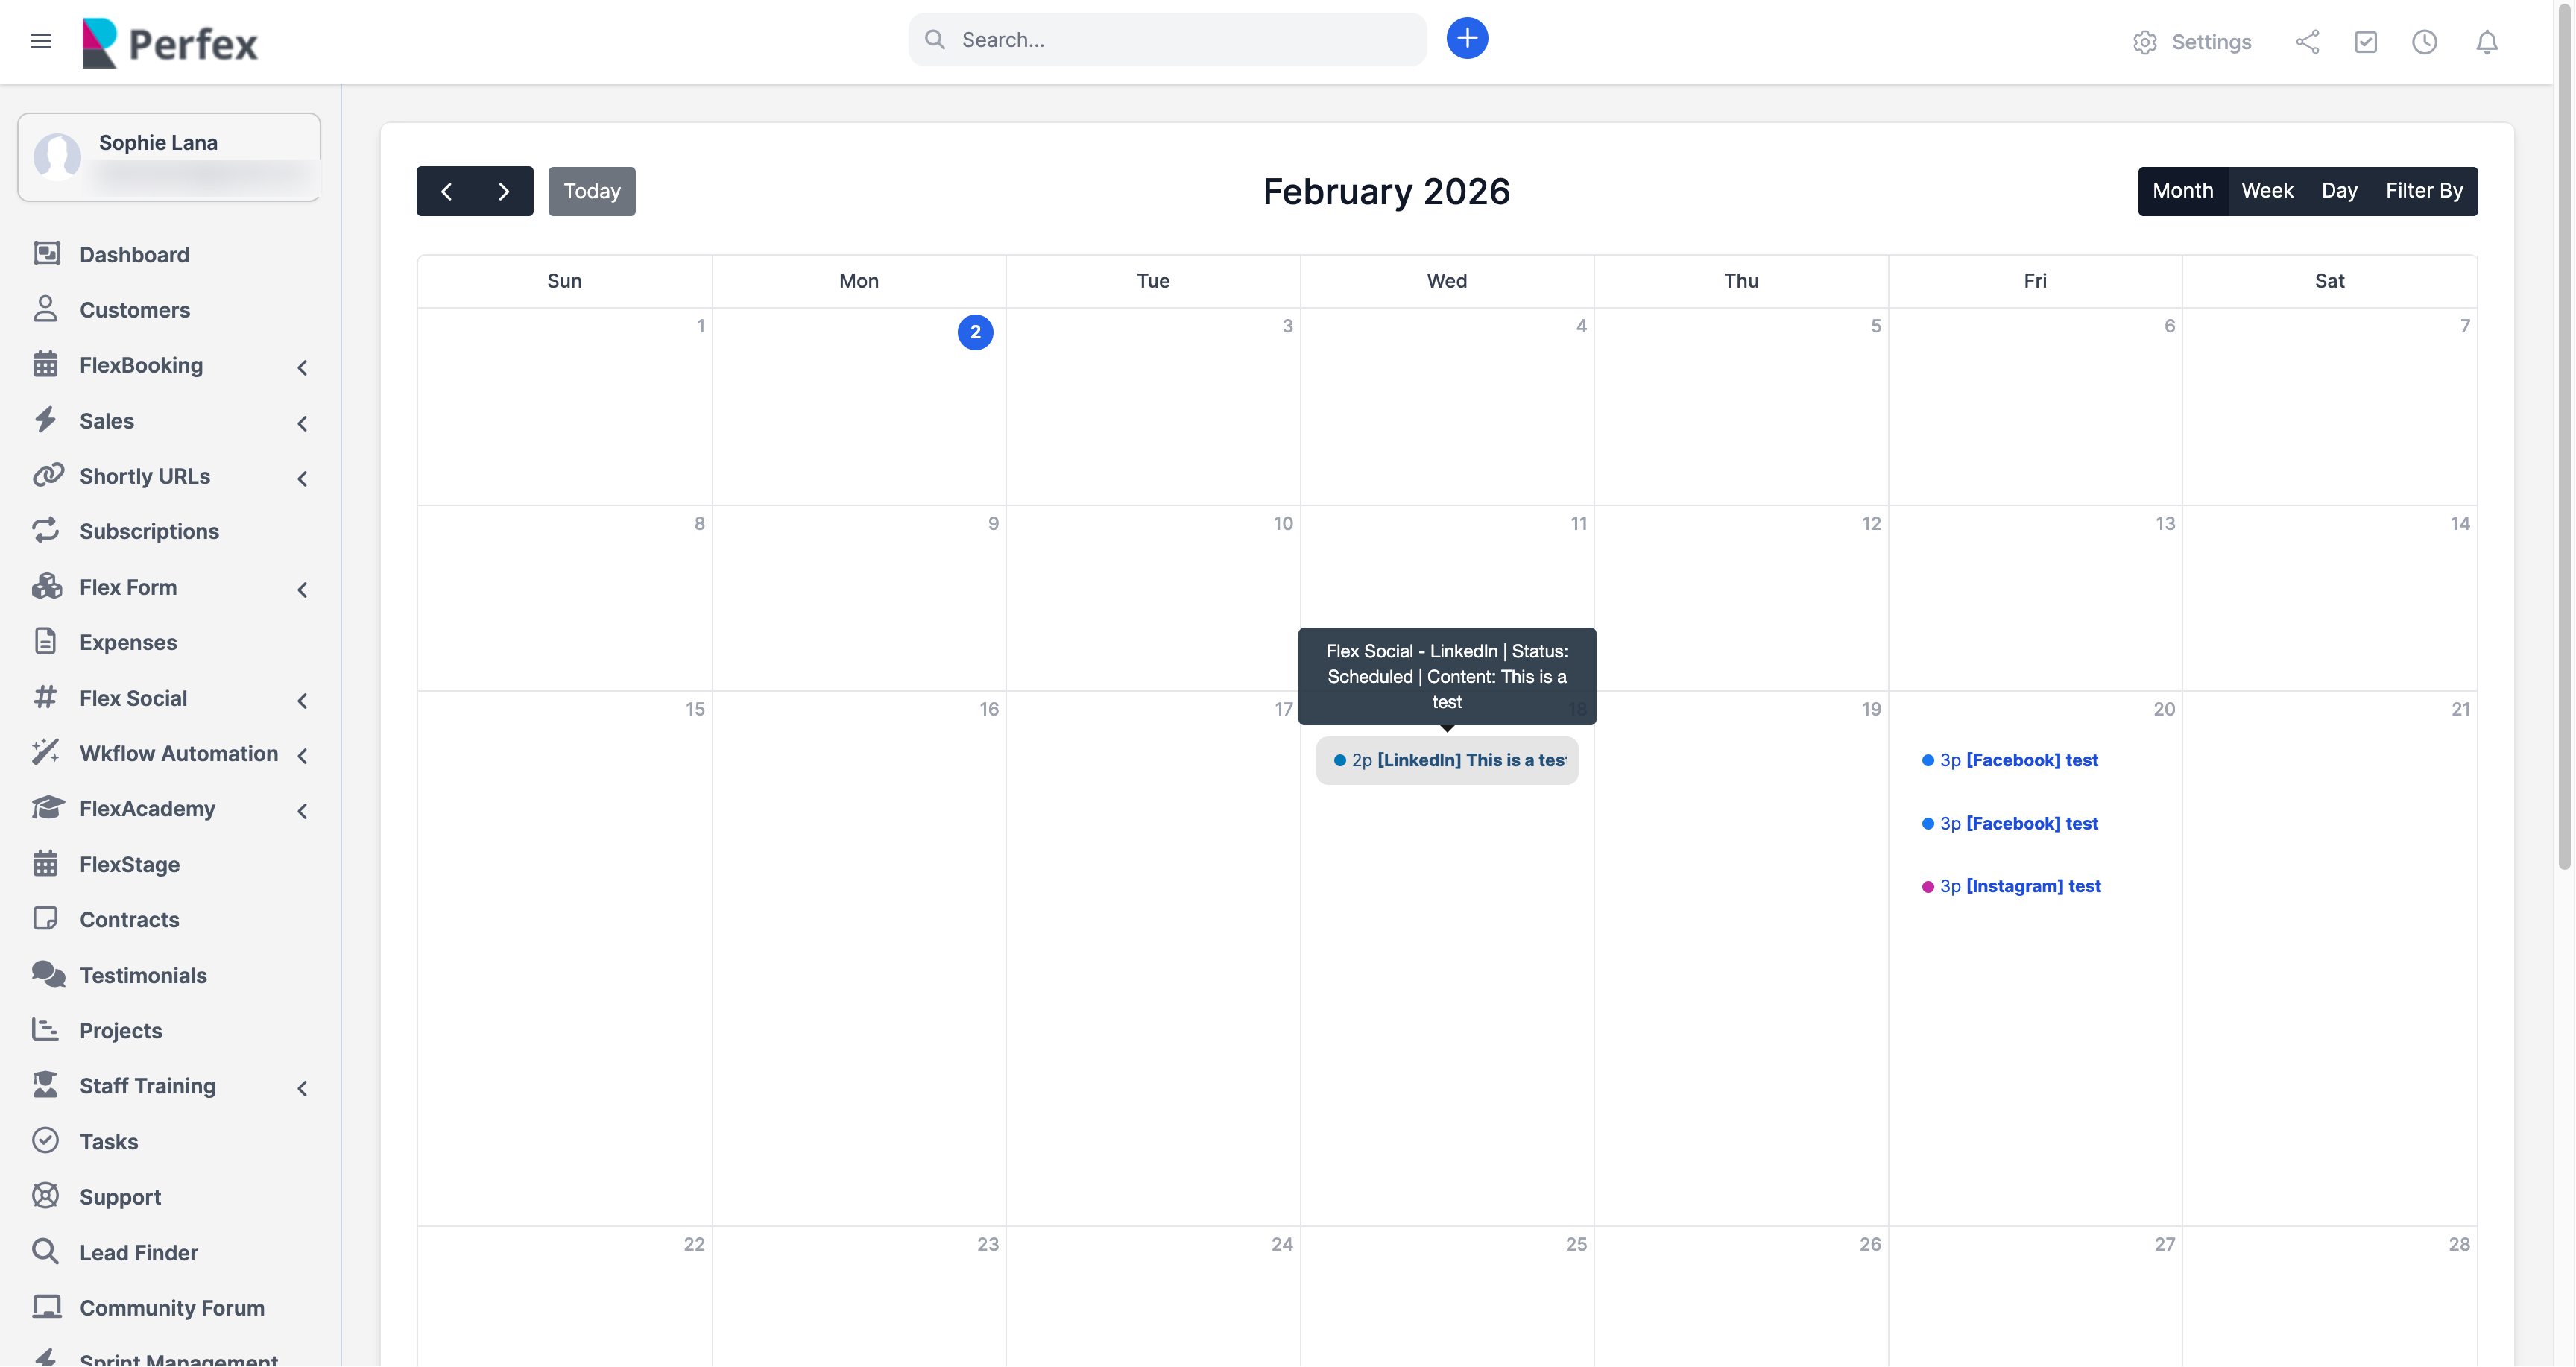Open the Filter By dropdown
The width and height of the screenshot is (2576, 1367).
click(x=2423, y=191)
